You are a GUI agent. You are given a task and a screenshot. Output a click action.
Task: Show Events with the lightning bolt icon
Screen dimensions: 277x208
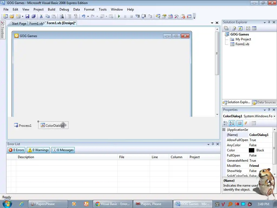tap(246, 123)
